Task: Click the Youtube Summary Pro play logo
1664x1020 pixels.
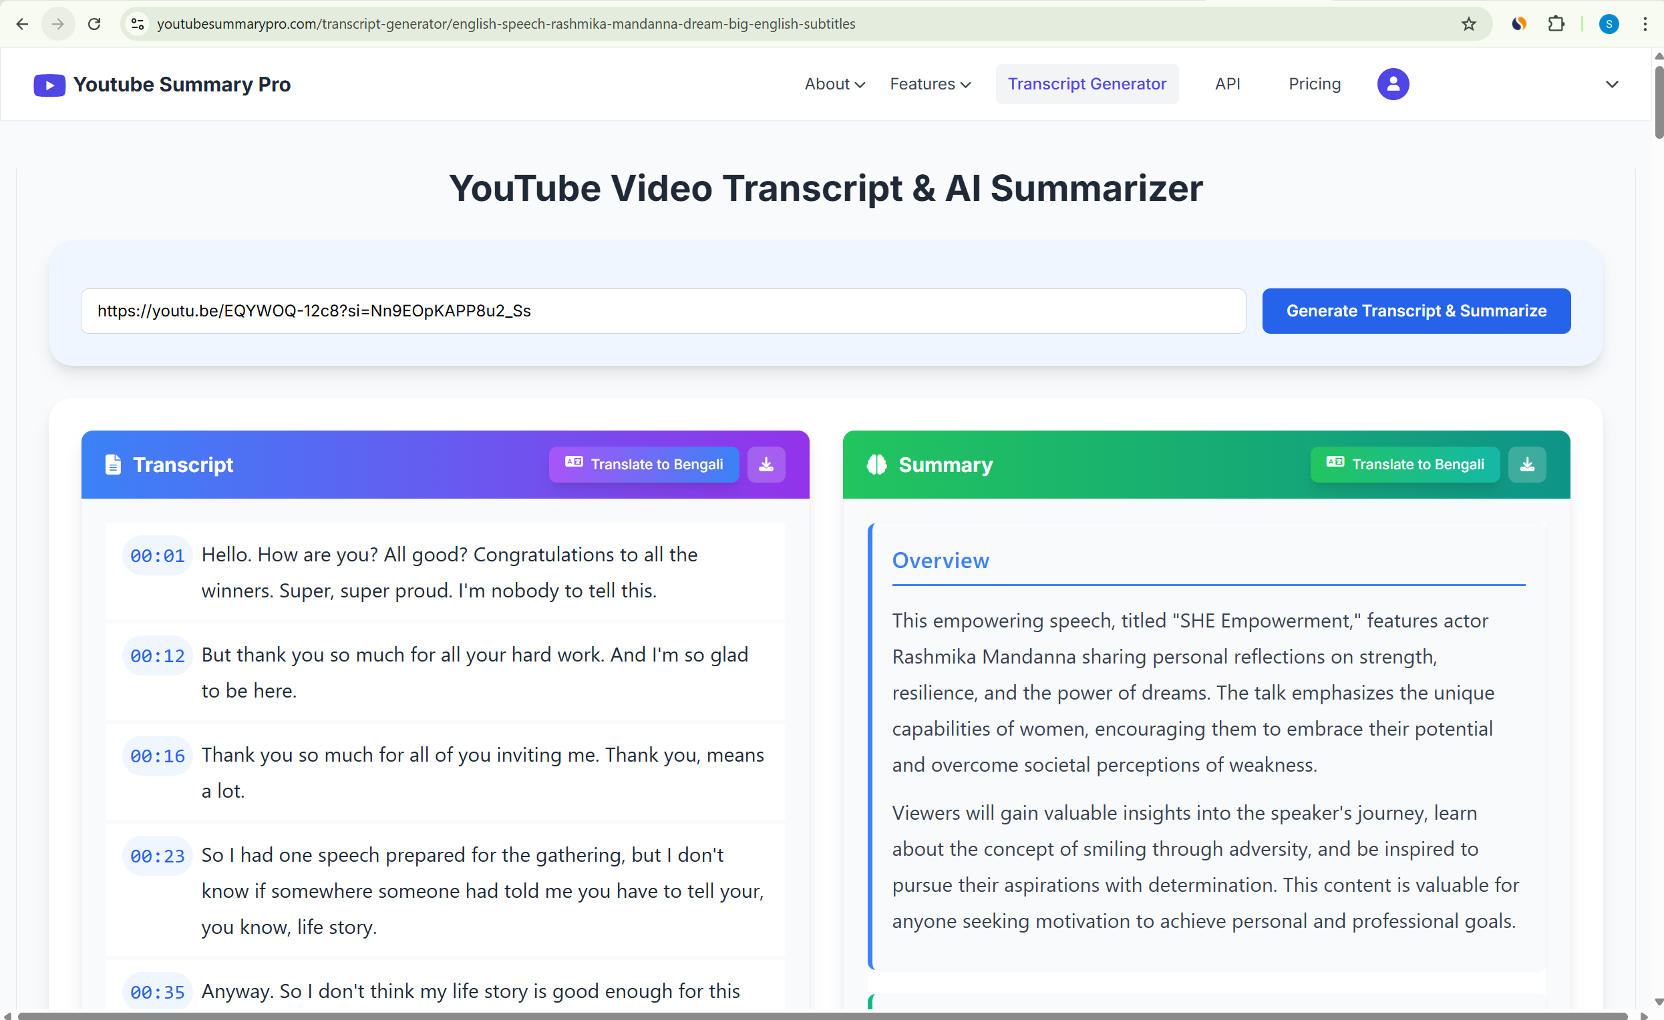Action: coord(49,83)
